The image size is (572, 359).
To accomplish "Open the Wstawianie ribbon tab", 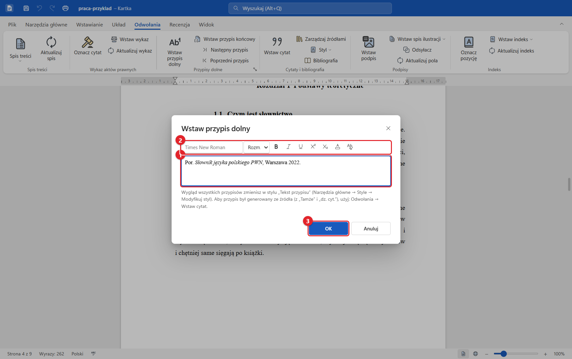I will tap(90, 24).
